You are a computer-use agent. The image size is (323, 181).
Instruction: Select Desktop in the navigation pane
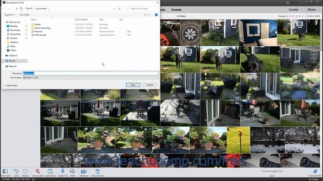tap(14, 26)
